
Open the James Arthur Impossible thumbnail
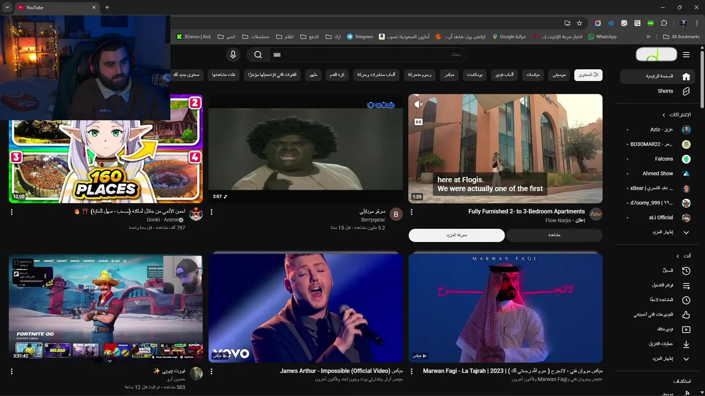(306, 308)
